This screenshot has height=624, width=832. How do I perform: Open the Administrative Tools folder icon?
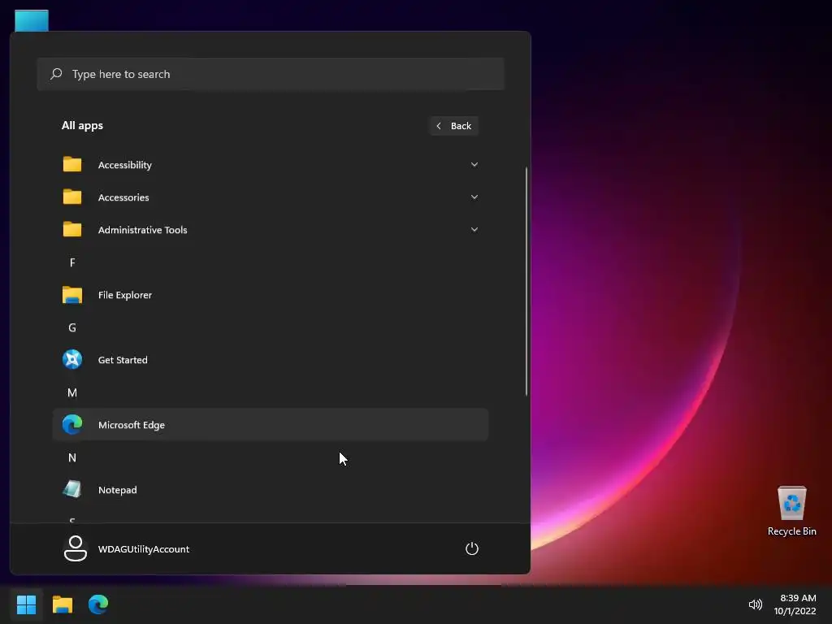(x=72, y=229)
